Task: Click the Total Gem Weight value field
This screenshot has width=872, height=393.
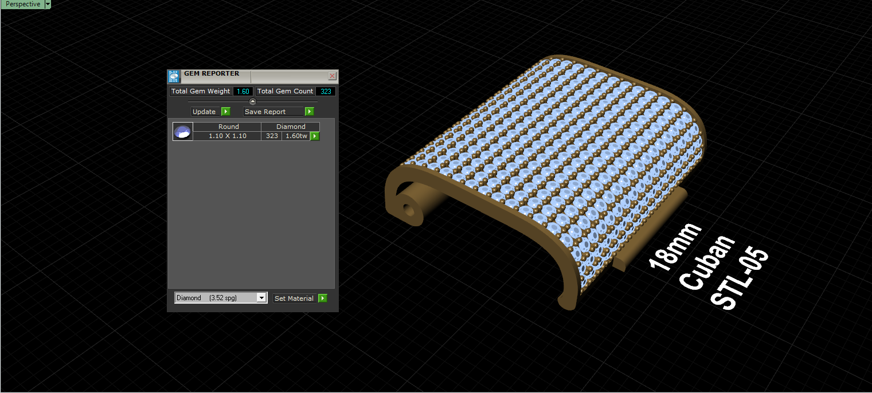Action: [x=243, y=92]
